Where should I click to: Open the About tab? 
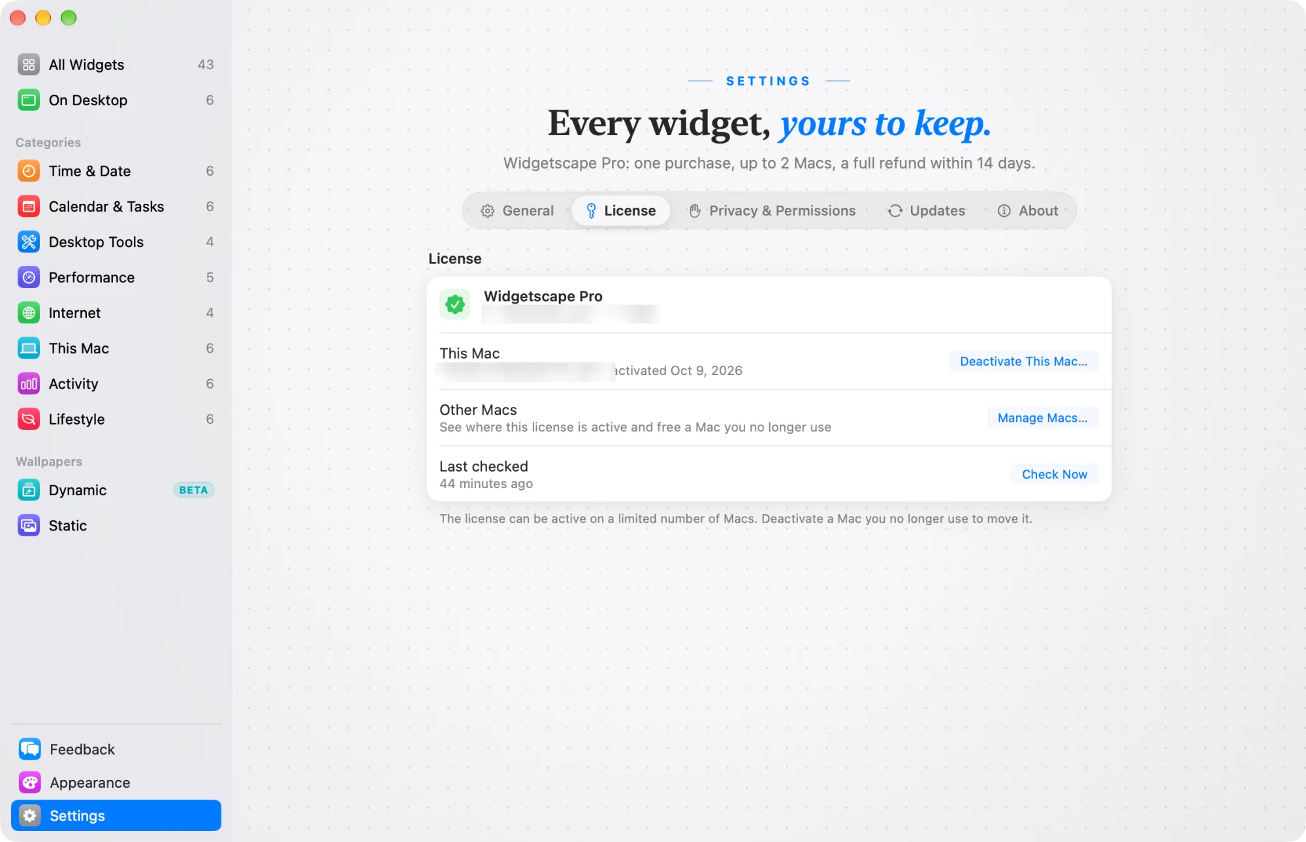click(1028, 211)
